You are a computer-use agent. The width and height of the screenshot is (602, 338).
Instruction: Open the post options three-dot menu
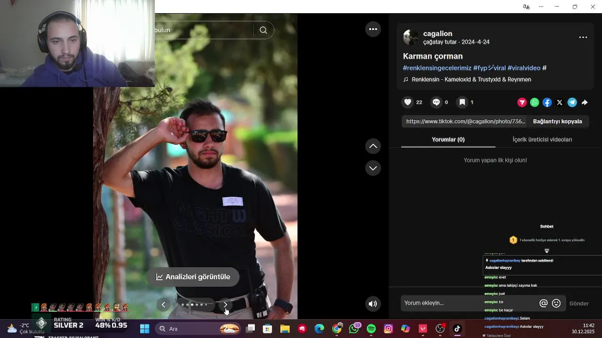point(583,37)
